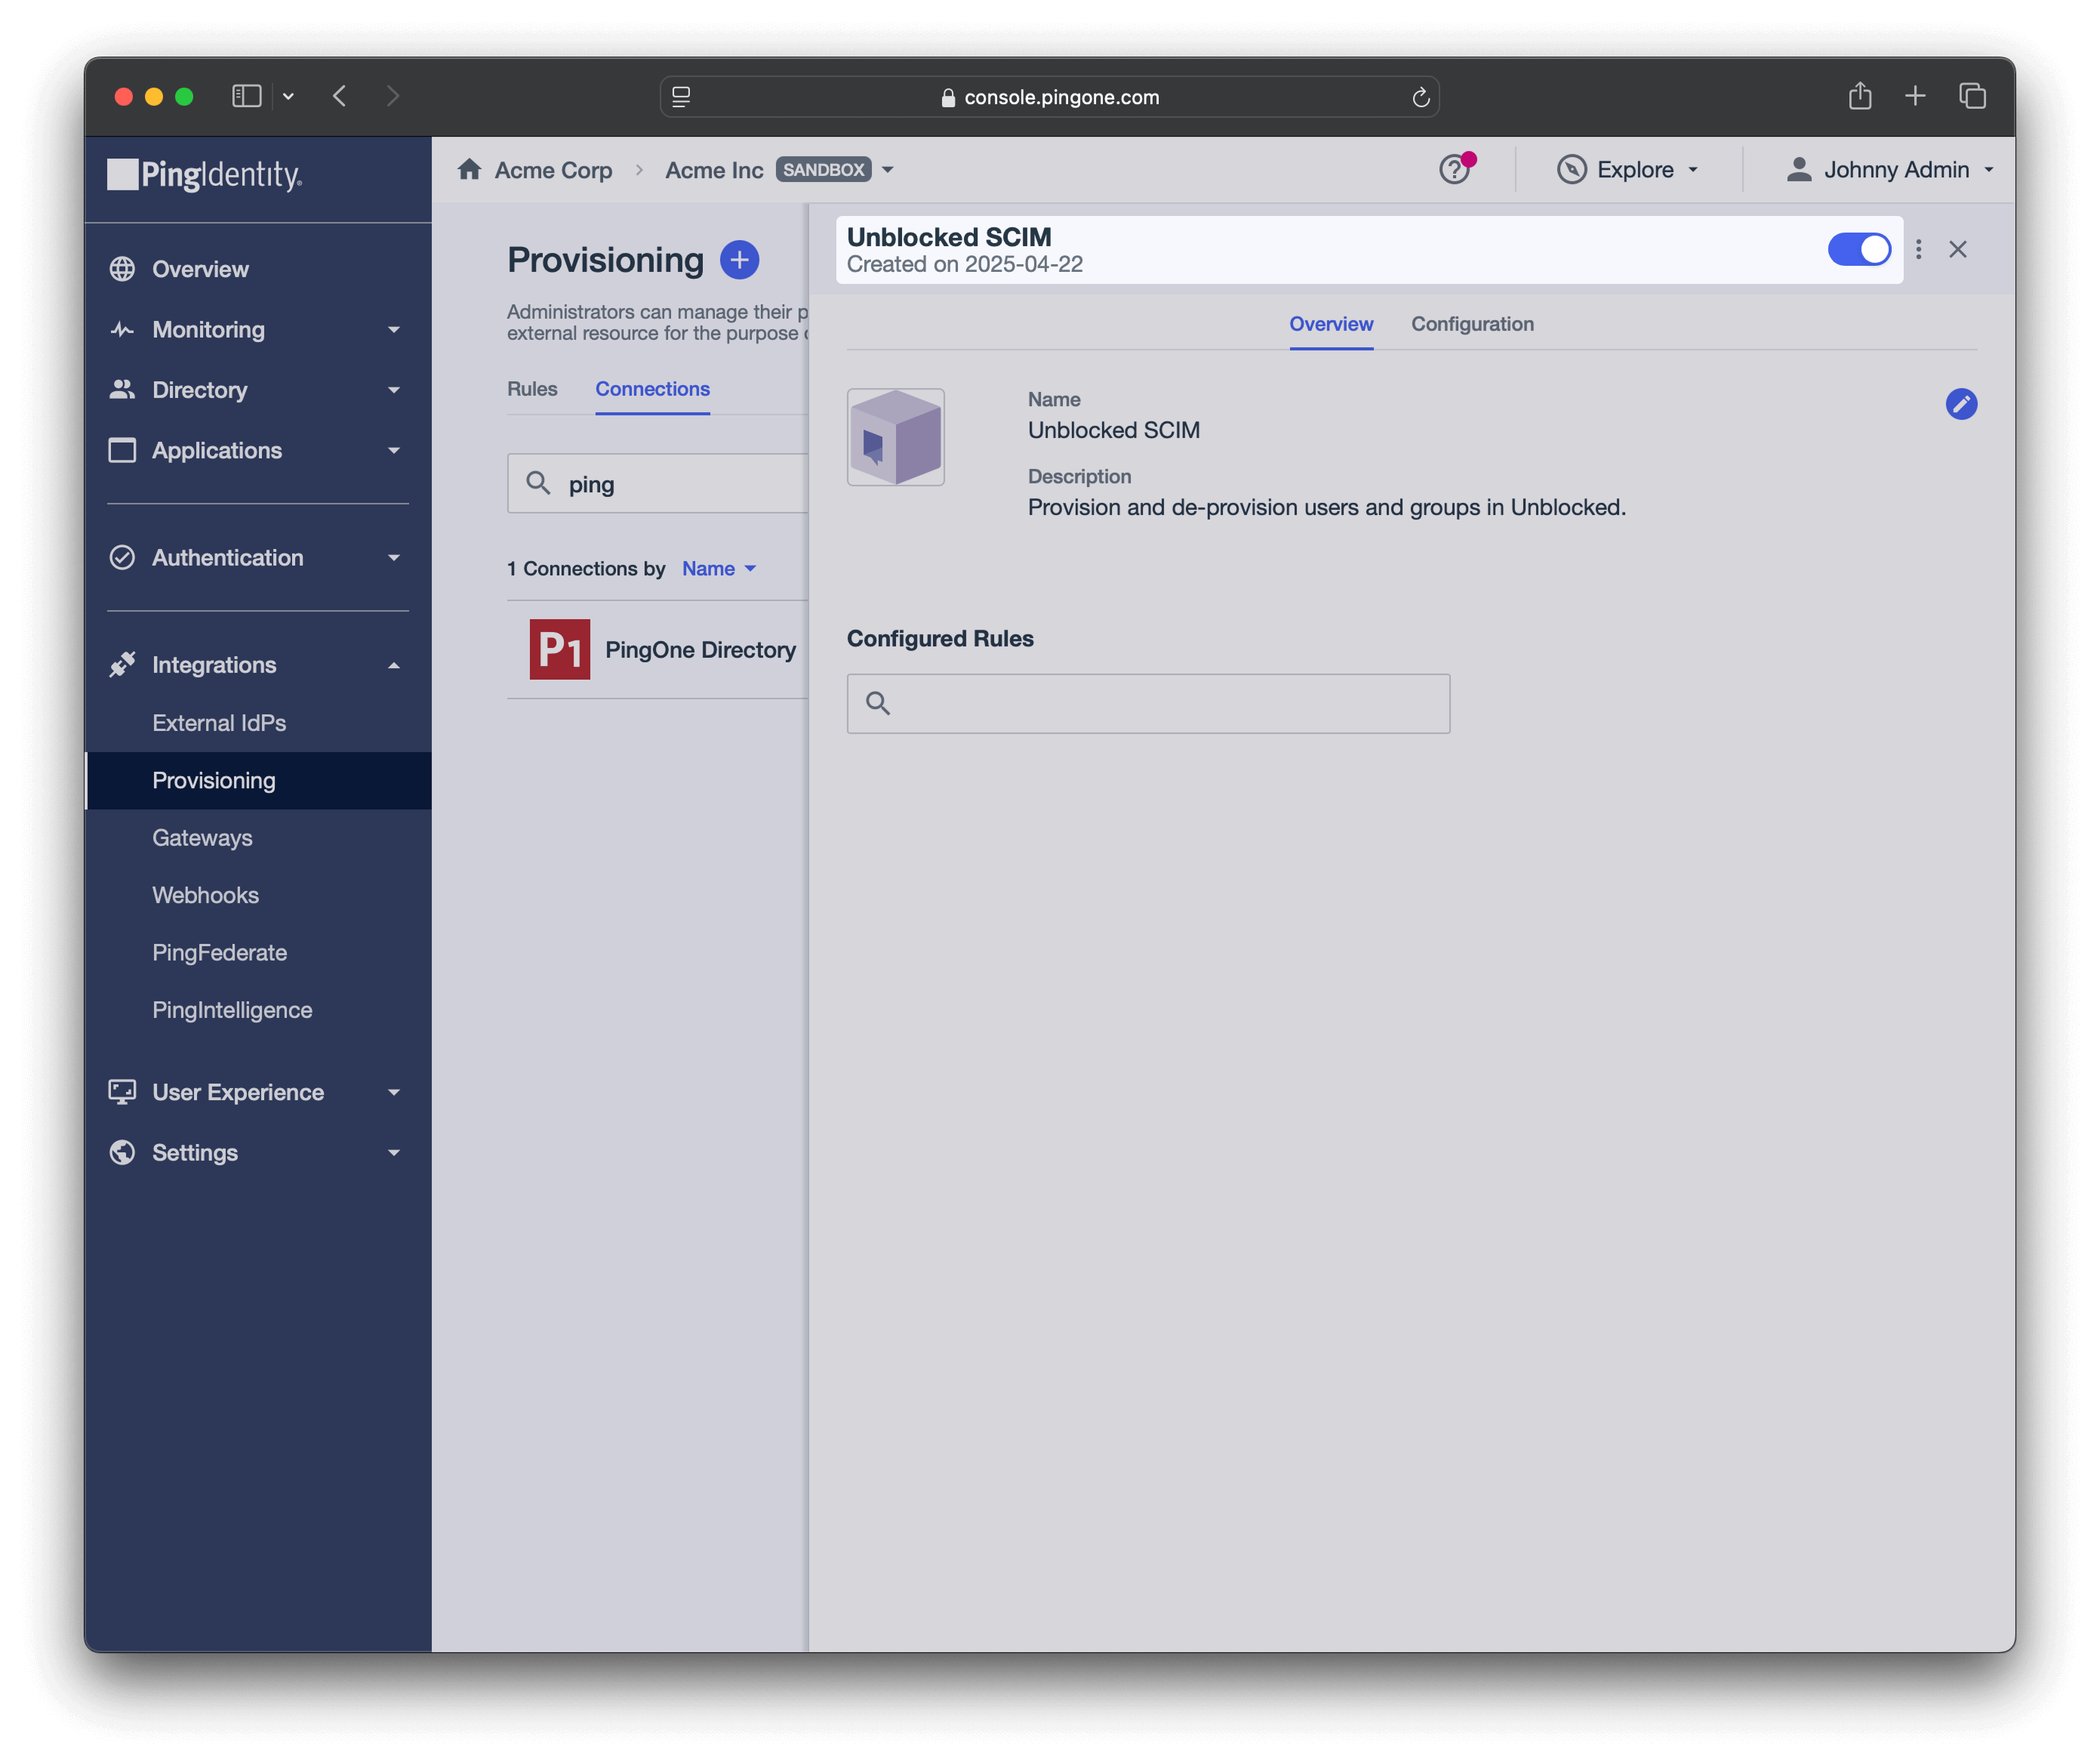Select the PingOne Directory connection row
2100x1764 pixels.
click(658, 649)
